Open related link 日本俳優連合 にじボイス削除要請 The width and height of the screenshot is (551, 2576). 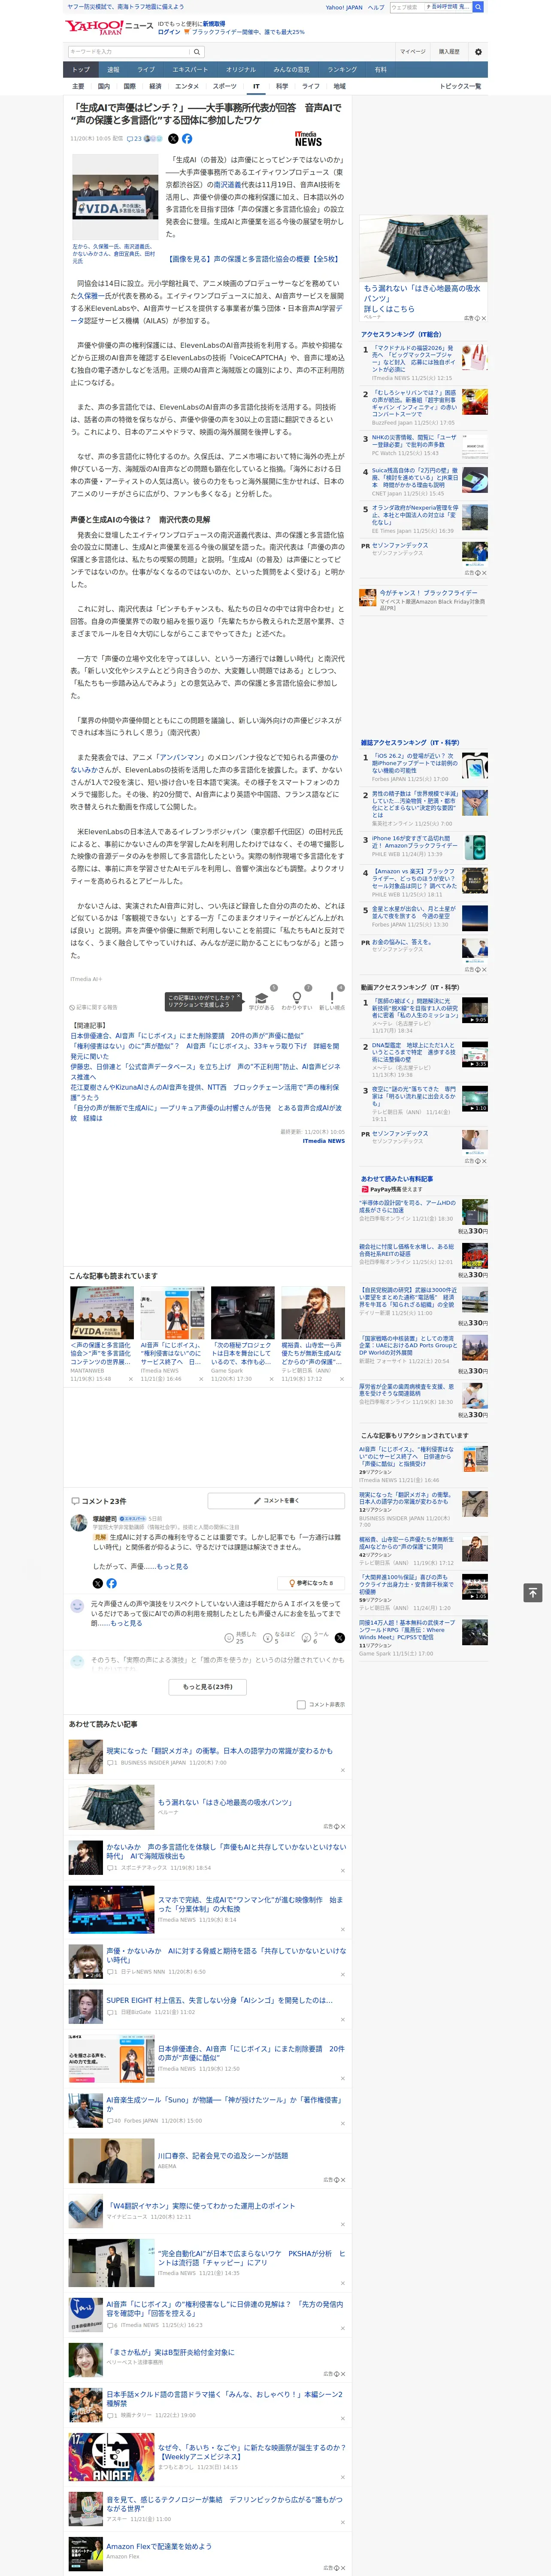tap(187, 1036)
